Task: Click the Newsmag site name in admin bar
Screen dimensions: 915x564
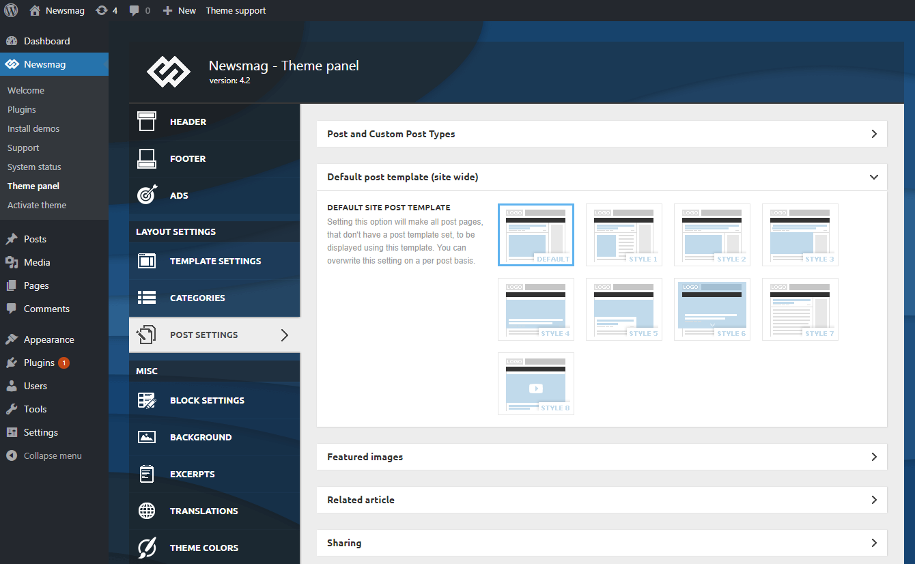Action: pyautogui.click(x=65, y=10)
